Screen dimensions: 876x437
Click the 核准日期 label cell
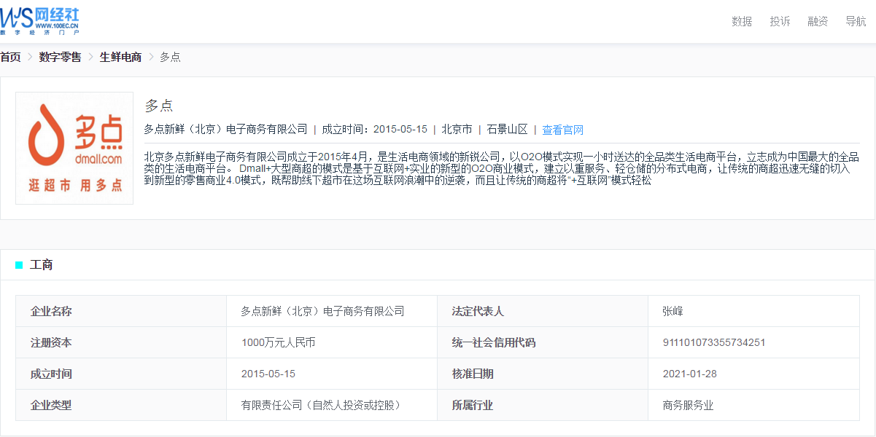coord(543,374)
